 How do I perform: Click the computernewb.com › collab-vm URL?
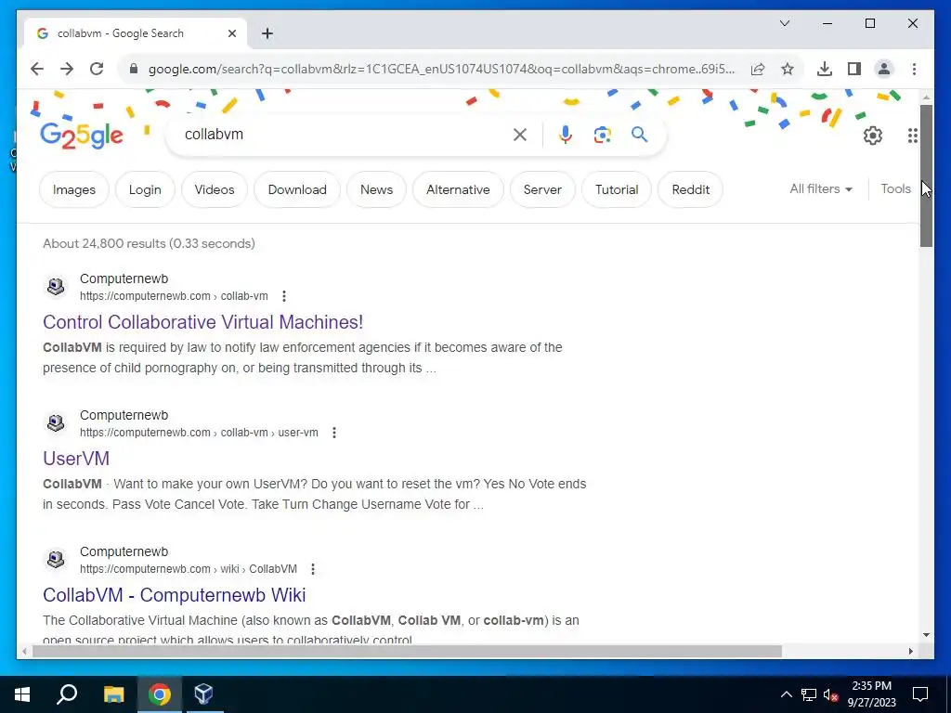click(x=174, y=296)
